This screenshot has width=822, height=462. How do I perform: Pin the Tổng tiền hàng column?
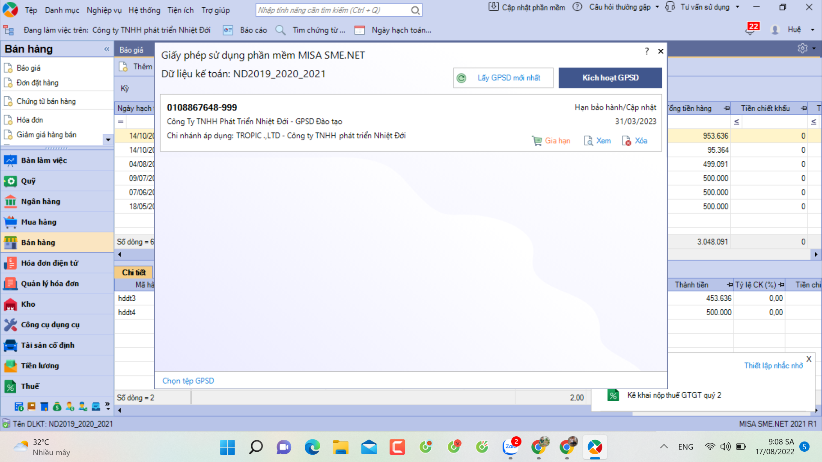pos(727,108)
